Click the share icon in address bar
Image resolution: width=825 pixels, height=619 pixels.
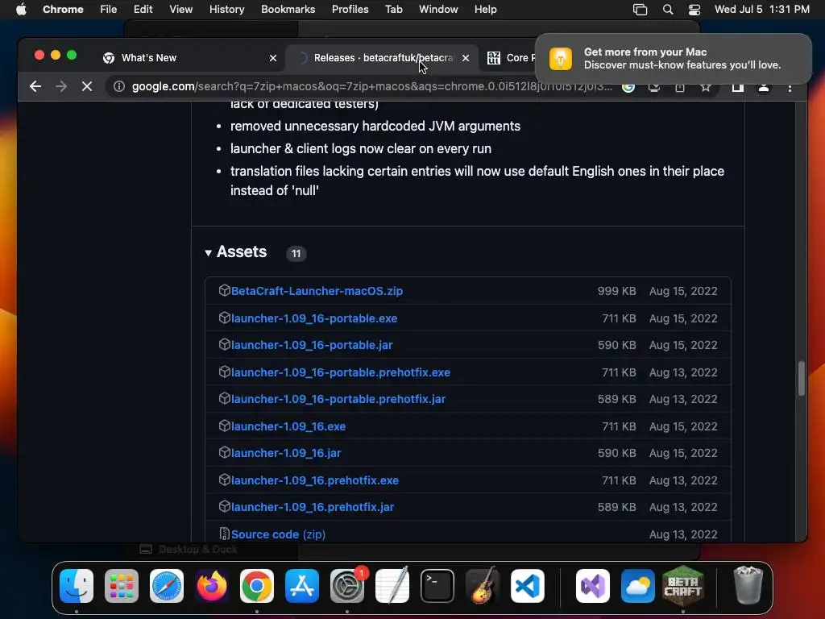tap(680, 87)
